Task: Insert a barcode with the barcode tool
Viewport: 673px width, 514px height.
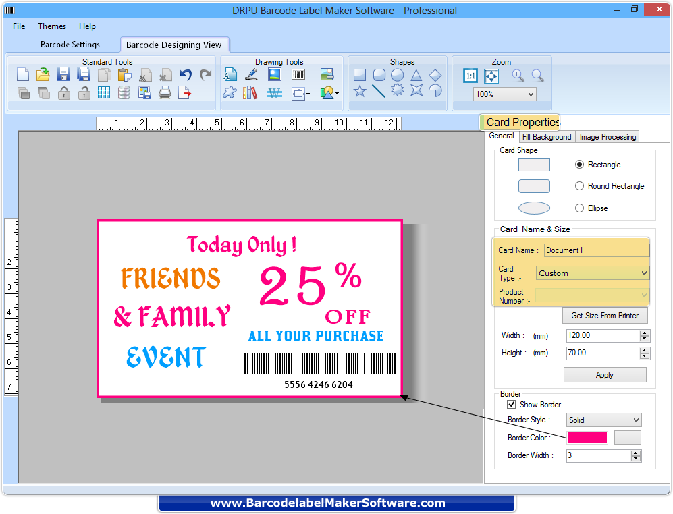Action: pyautogui.click(x=298, y=75)
